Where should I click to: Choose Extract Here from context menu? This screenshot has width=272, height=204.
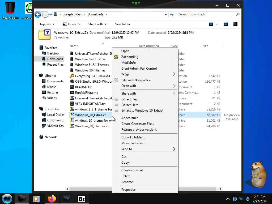(145, 105)
